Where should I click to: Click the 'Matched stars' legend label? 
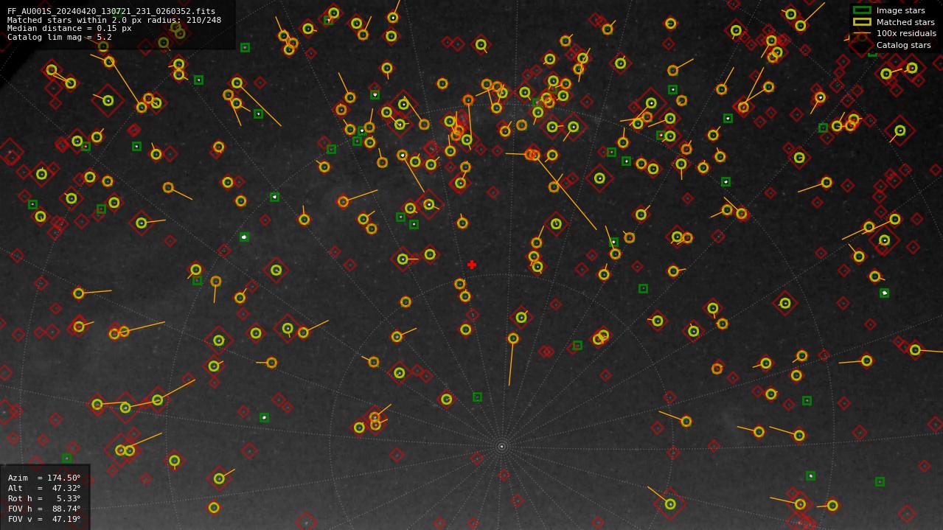coord(905,22)
